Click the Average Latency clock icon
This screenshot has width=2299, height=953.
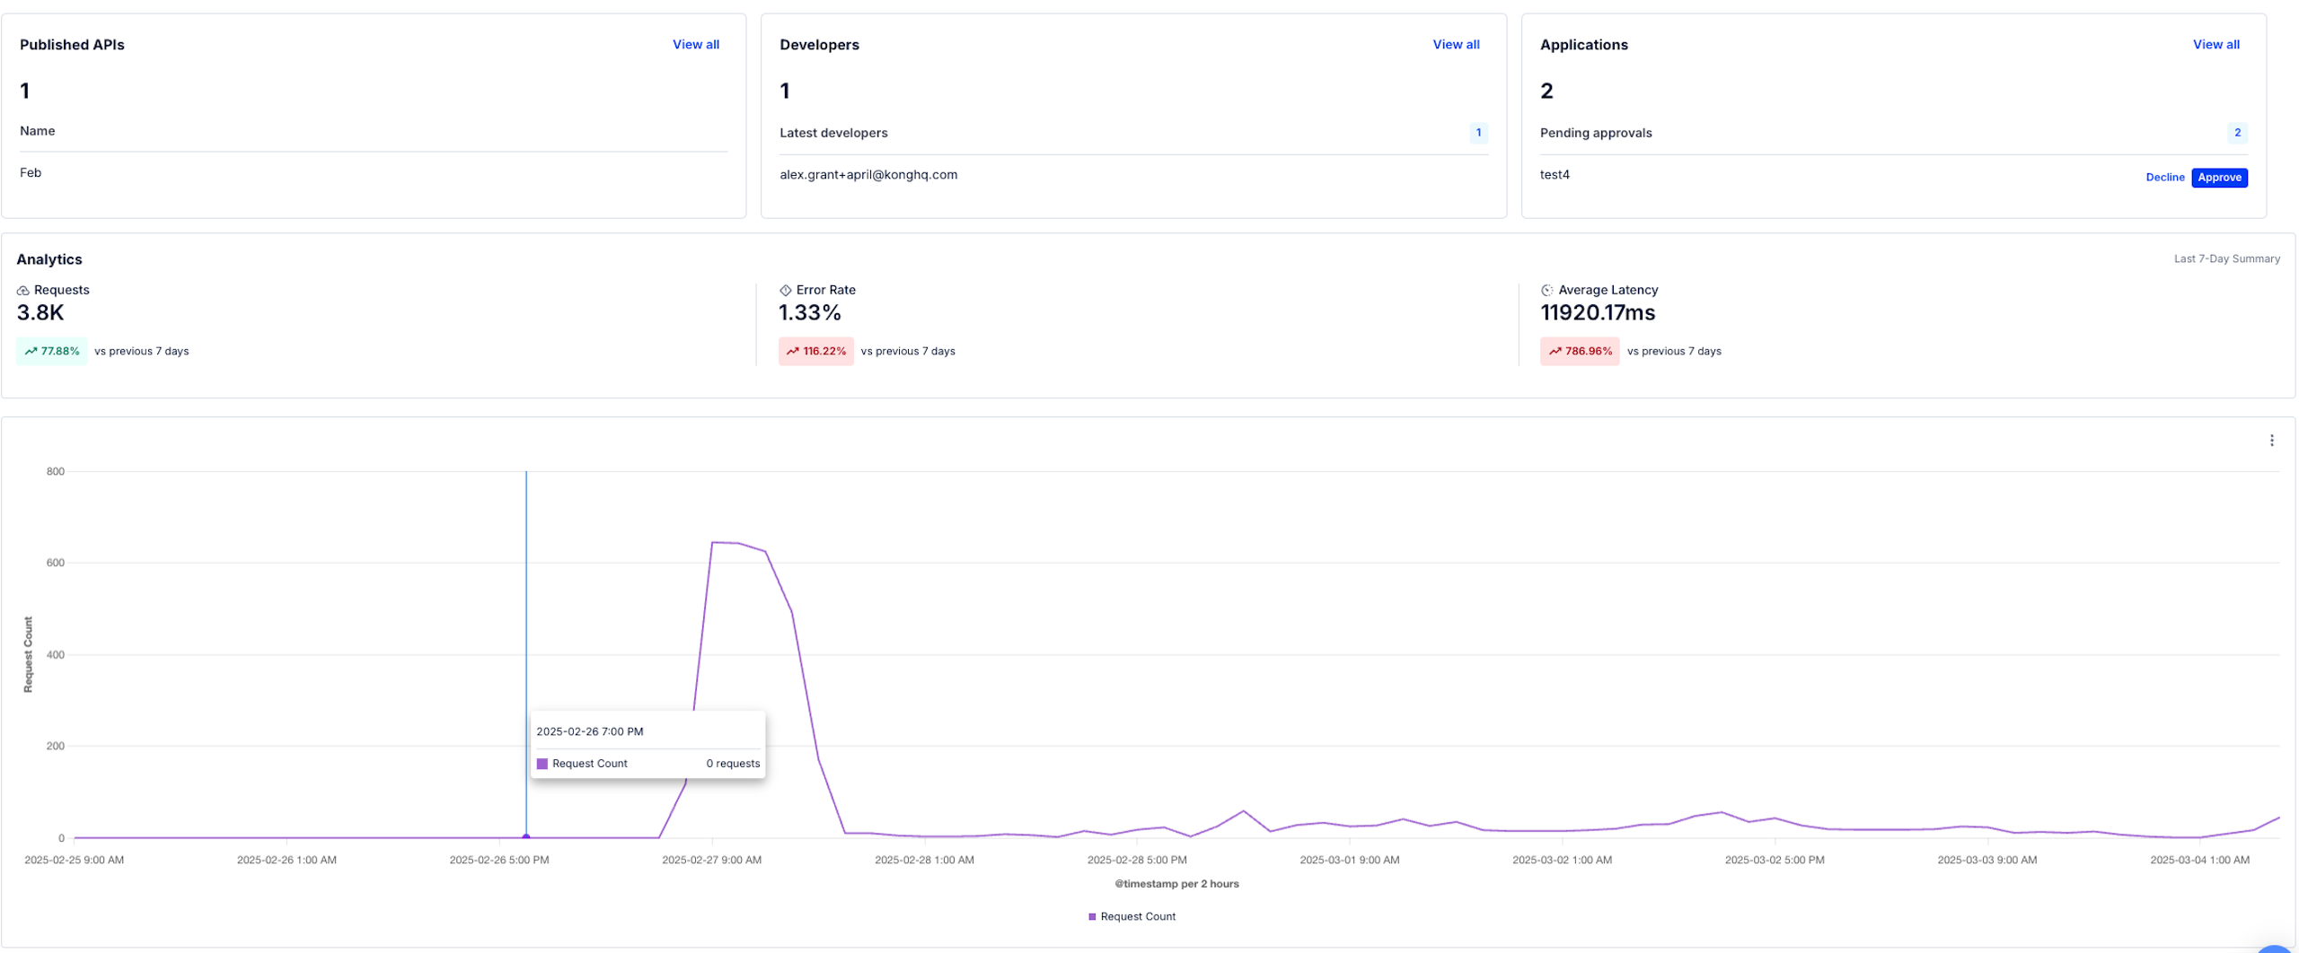point(1546,291)
